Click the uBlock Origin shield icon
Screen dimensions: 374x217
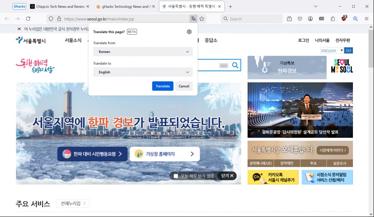pyautogui.click(x=344, y=18)
